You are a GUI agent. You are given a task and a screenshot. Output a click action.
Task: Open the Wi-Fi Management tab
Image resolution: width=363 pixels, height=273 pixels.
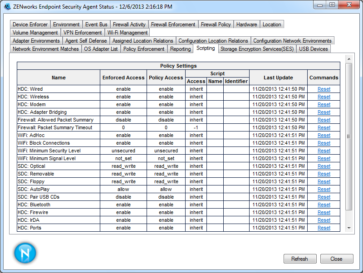point(128,33)
